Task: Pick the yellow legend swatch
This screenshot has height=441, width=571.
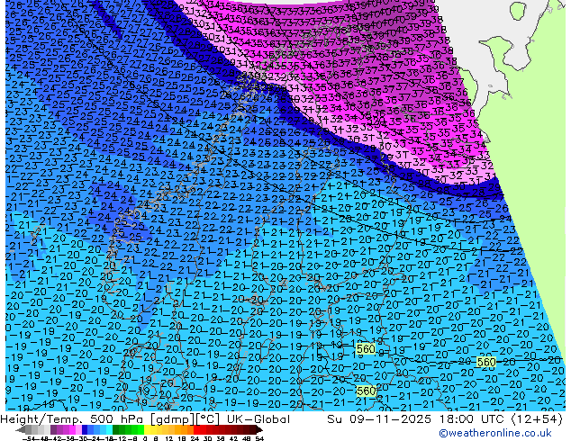Action: pos(147,429)
